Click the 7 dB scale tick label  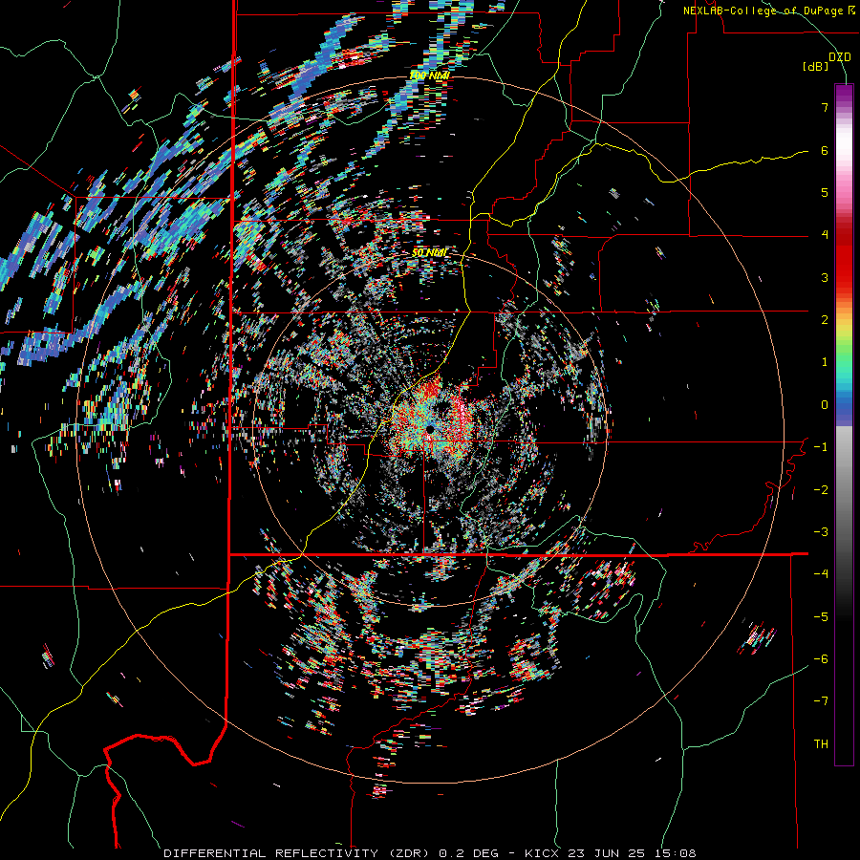[x=825, y=107]
